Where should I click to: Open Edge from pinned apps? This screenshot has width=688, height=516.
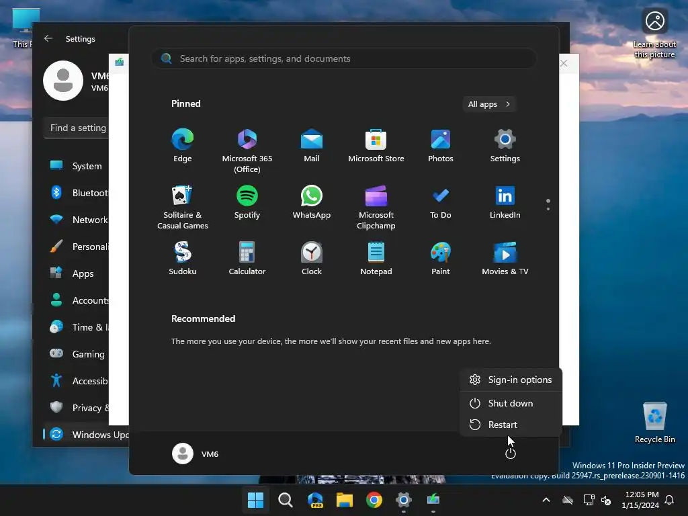[183, 146]
